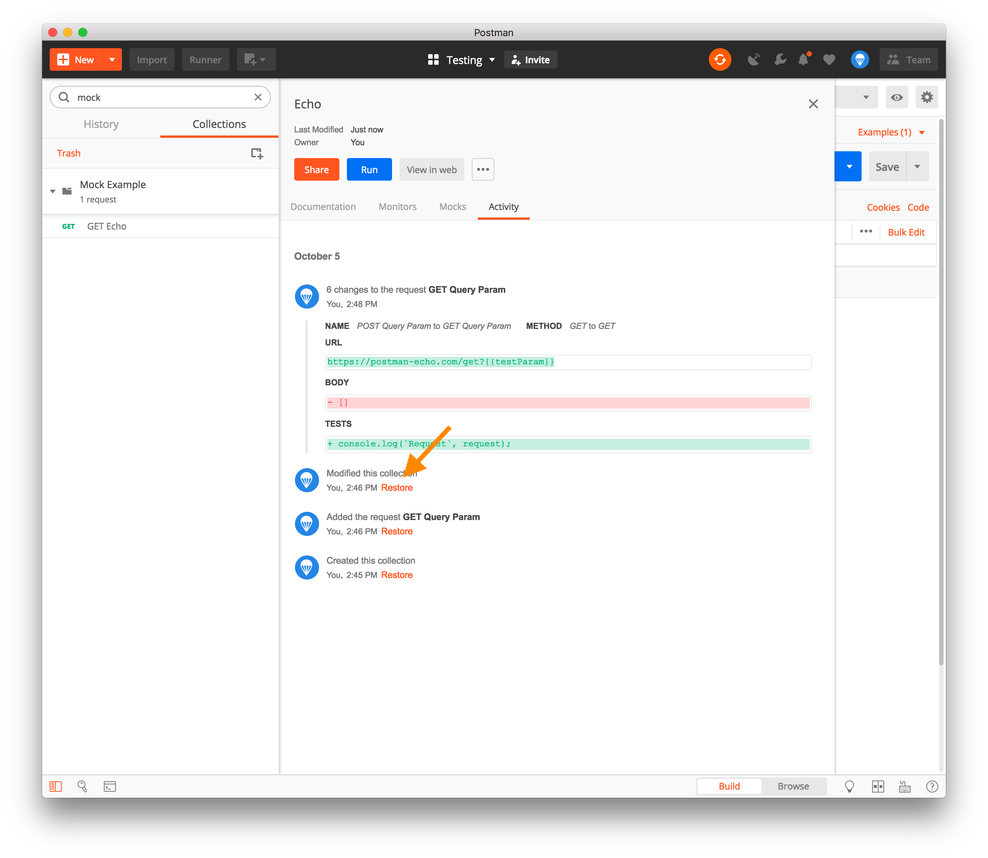Open Settings with the wrench icon
The height and width of the screenshot is (858, 988).
[x=780, y=59]
